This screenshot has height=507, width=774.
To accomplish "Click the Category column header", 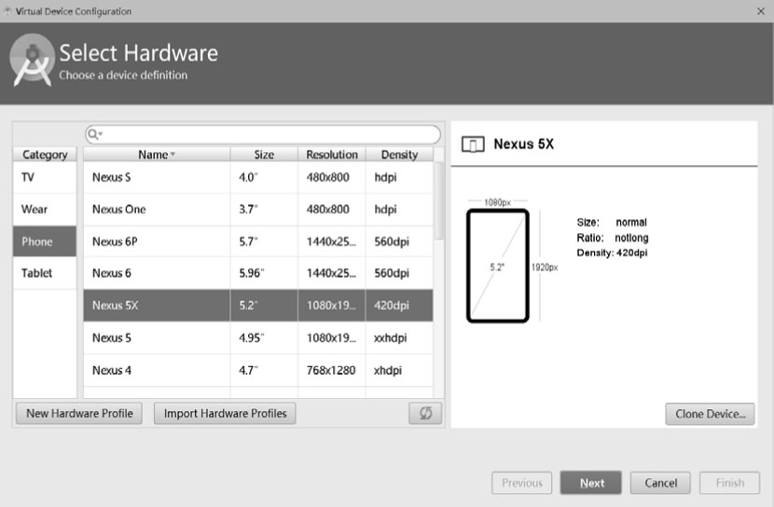I will (45, 155).
